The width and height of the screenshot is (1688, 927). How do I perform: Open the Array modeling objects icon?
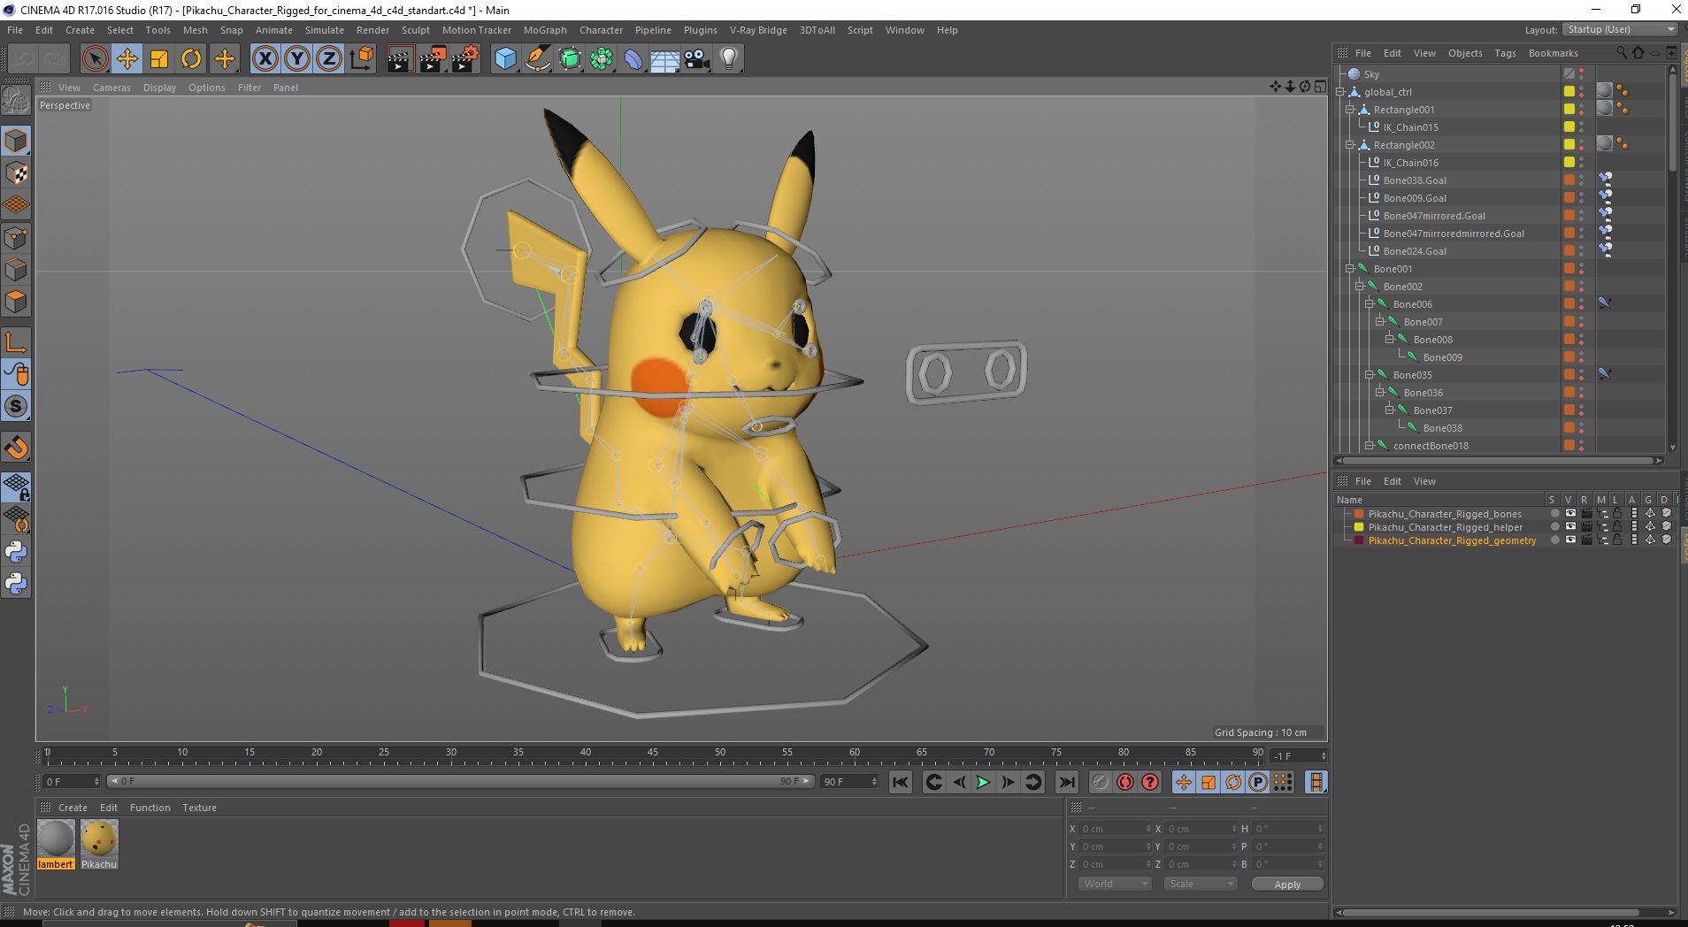point(602,59)
